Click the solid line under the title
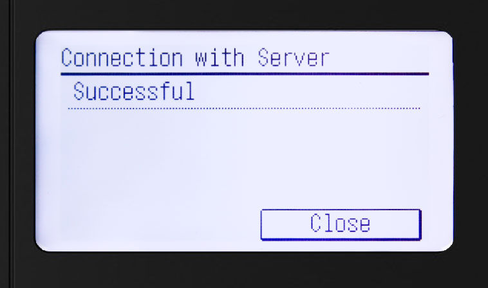 [245, 74]
